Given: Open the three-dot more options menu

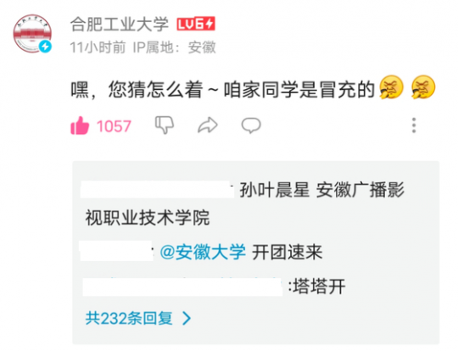Looking at the screenshot, I should (414, 125).
